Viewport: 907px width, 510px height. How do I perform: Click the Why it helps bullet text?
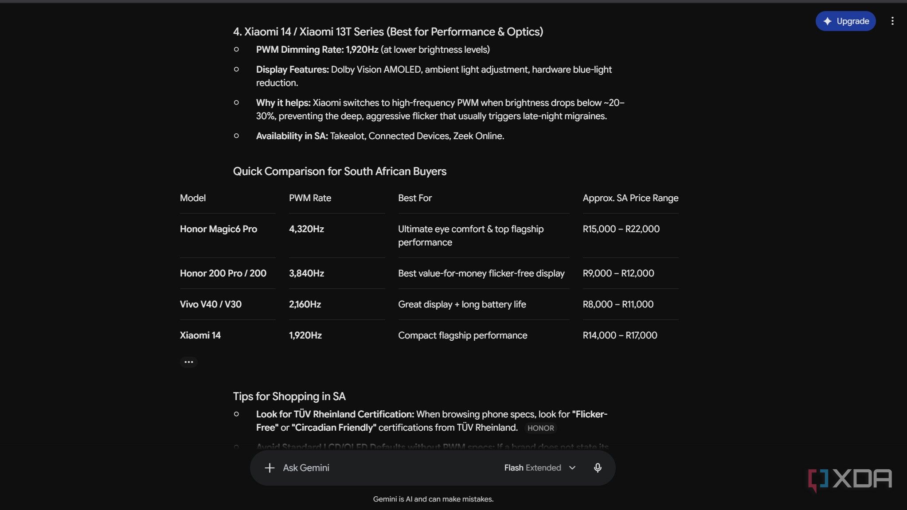point(440,109)
